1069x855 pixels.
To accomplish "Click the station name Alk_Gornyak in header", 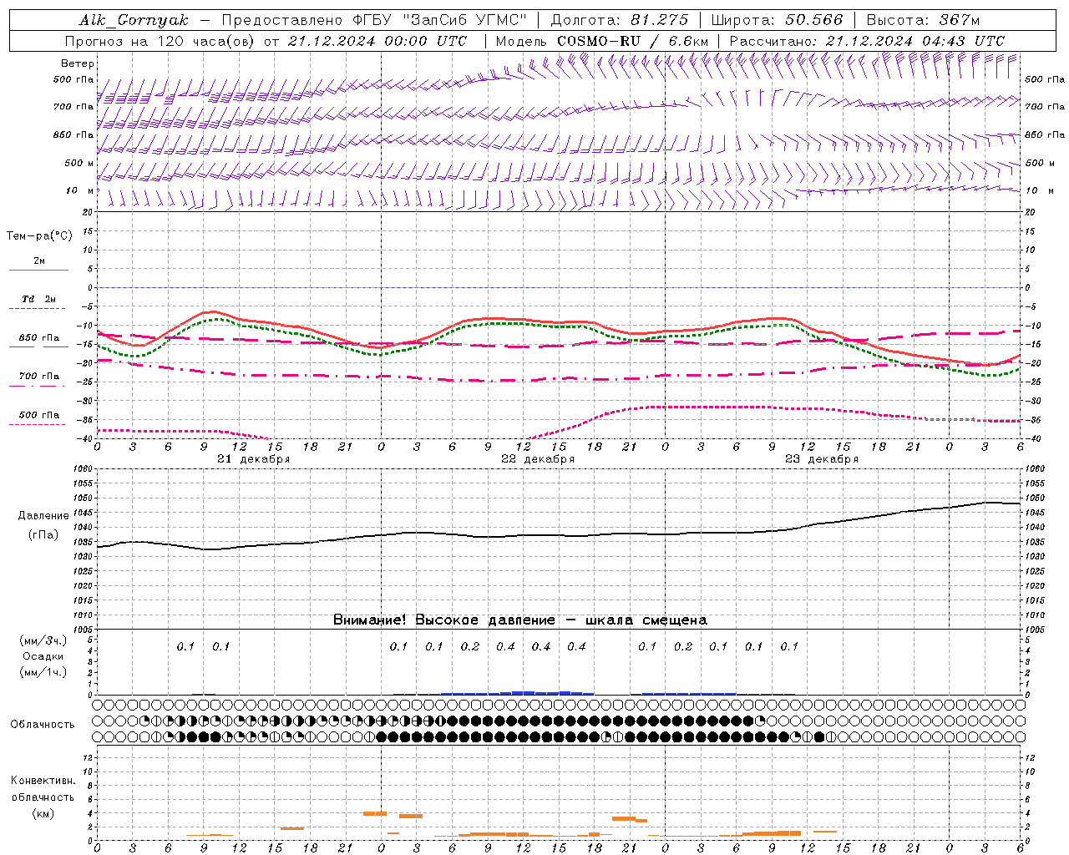I will point(134,20).
